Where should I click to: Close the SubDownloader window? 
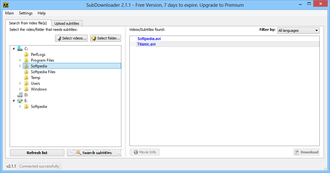[x=321, y=4]
